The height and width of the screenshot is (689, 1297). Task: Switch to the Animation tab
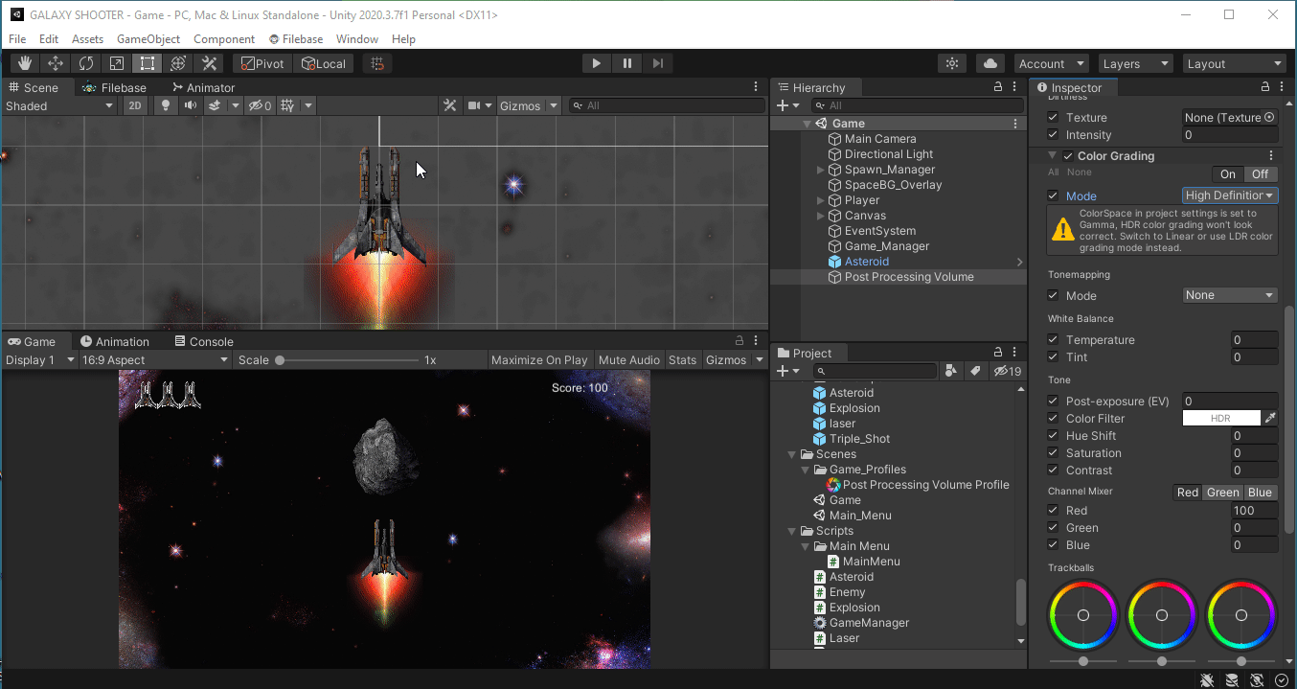point(115,341)
